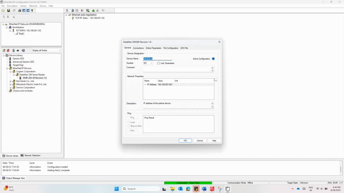Click the Help button in dialog
The image size is (344, 193).
214,140
